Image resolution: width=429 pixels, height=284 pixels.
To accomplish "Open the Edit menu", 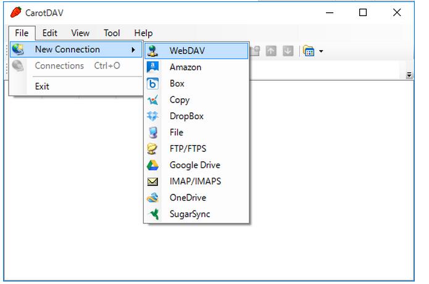I will coord(50,33).
